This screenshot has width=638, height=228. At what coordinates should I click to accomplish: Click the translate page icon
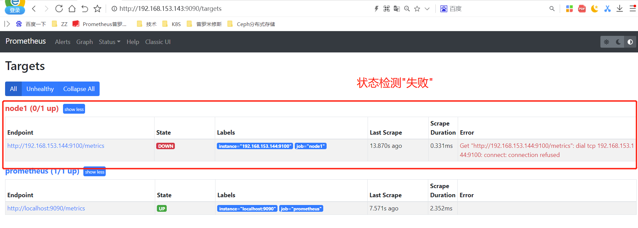pyautogui.click(x=397, y=9)
